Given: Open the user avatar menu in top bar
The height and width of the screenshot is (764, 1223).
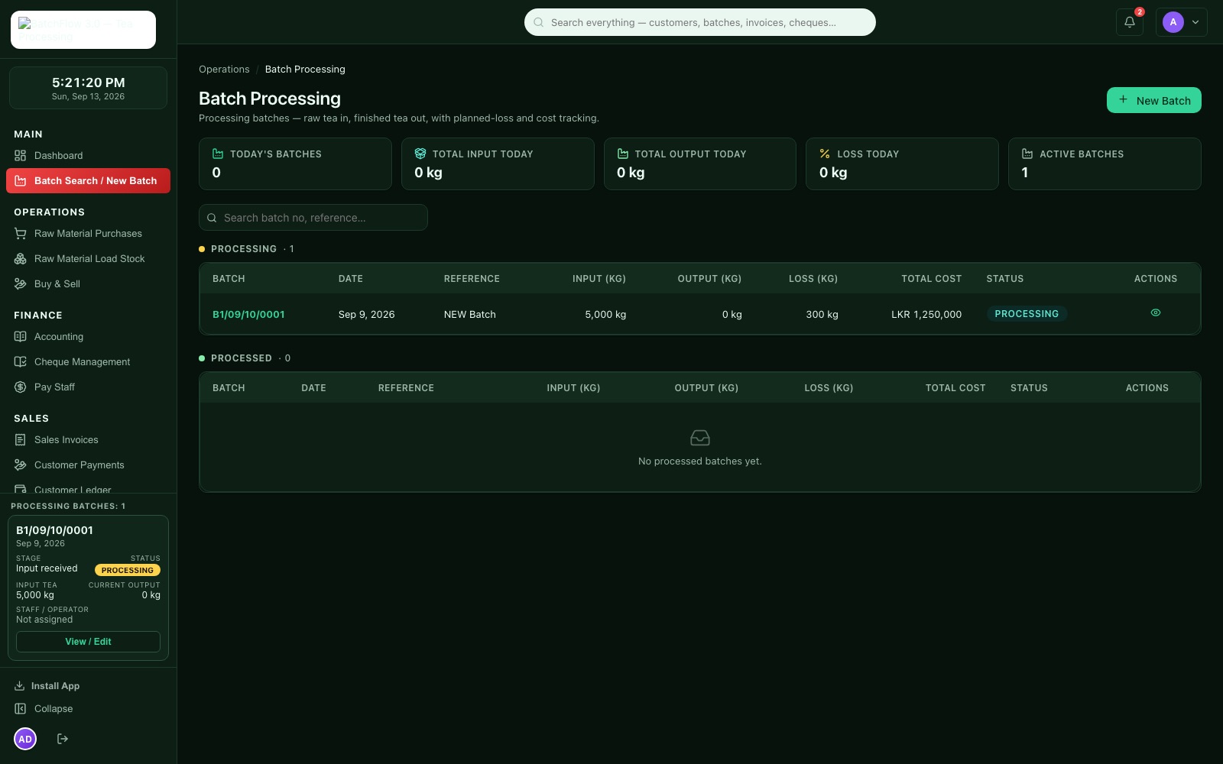Looking at the screenshot, I should coord(1181,22).
